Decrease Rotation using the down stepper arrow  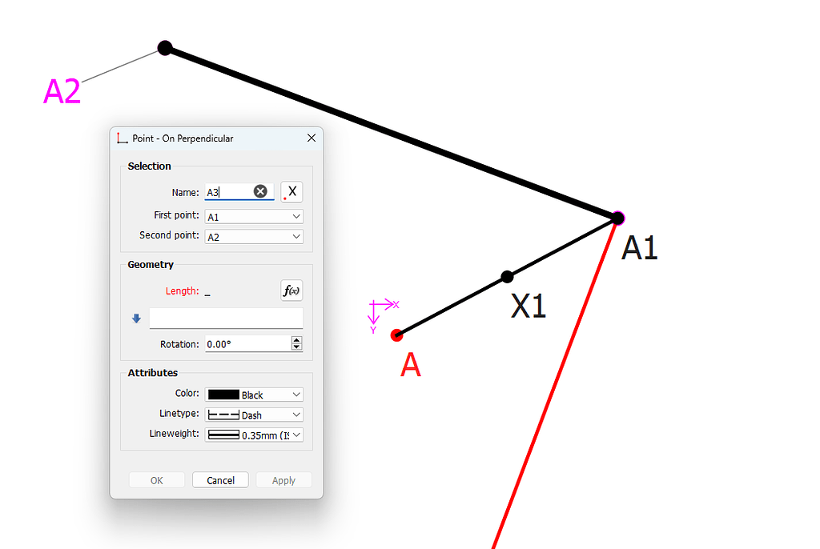point(297,347)
